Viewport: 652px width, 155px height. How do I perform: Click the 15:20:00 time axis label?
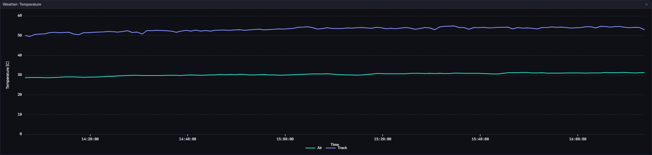pos(383,139)
